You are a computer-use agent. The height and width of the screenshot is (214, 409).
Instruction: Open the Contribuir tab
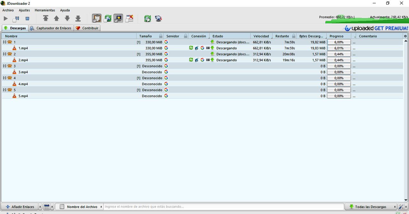[87, 28]
